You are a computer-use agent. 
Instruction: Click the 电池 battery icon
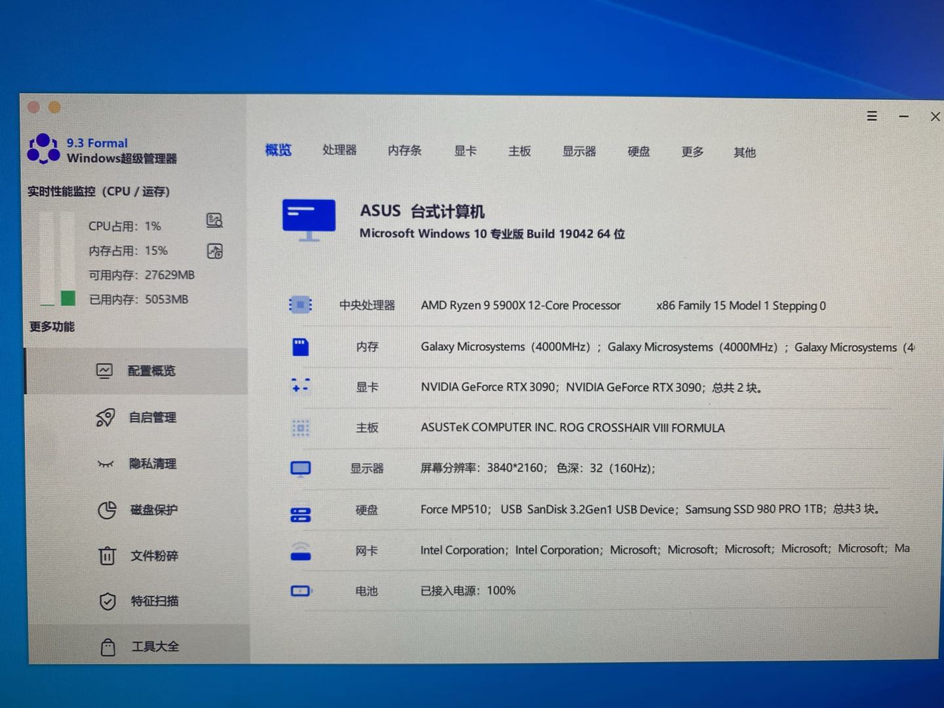click(x=300, y=591)
